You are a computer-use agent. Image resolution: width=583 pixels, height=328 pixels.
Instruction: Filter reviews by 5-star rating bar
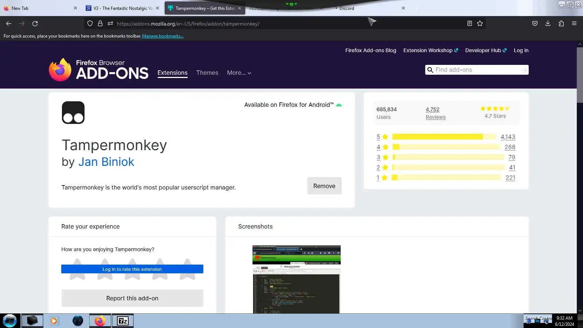[x=445, y=137]
